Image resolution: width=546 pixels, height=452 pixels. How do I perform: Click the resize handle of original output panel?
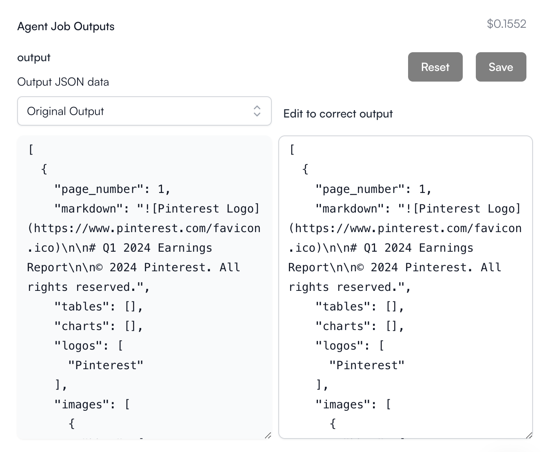(268, 435)
